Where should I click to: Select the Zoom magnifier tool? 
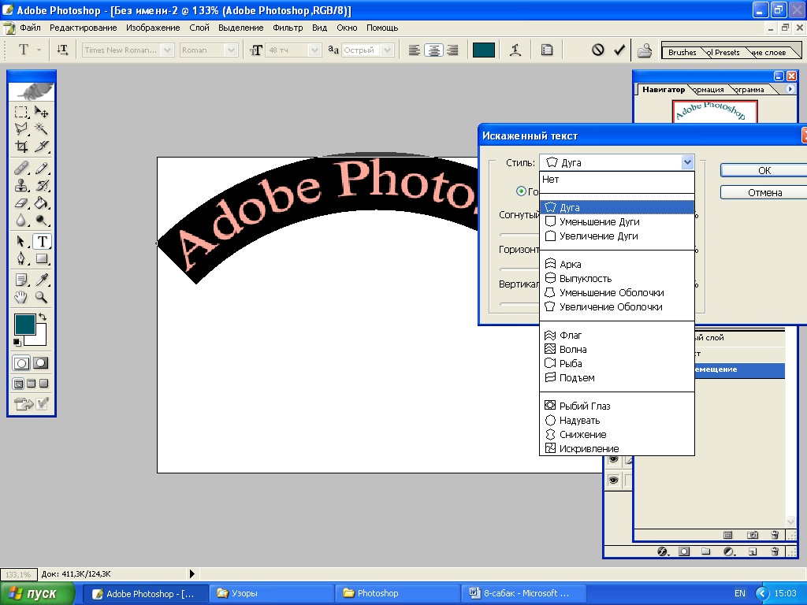coord(42,297)
